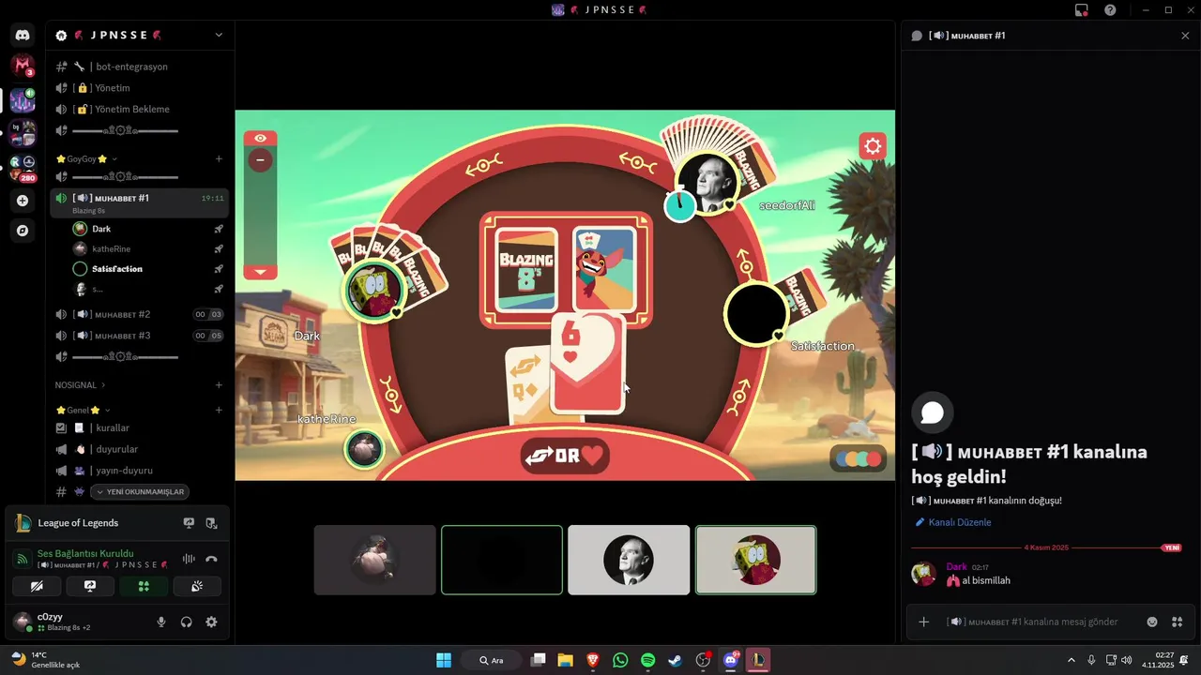1201x675 pixels.
Task: Share your screen from the voice panel
Action: [x=90, y=586]
